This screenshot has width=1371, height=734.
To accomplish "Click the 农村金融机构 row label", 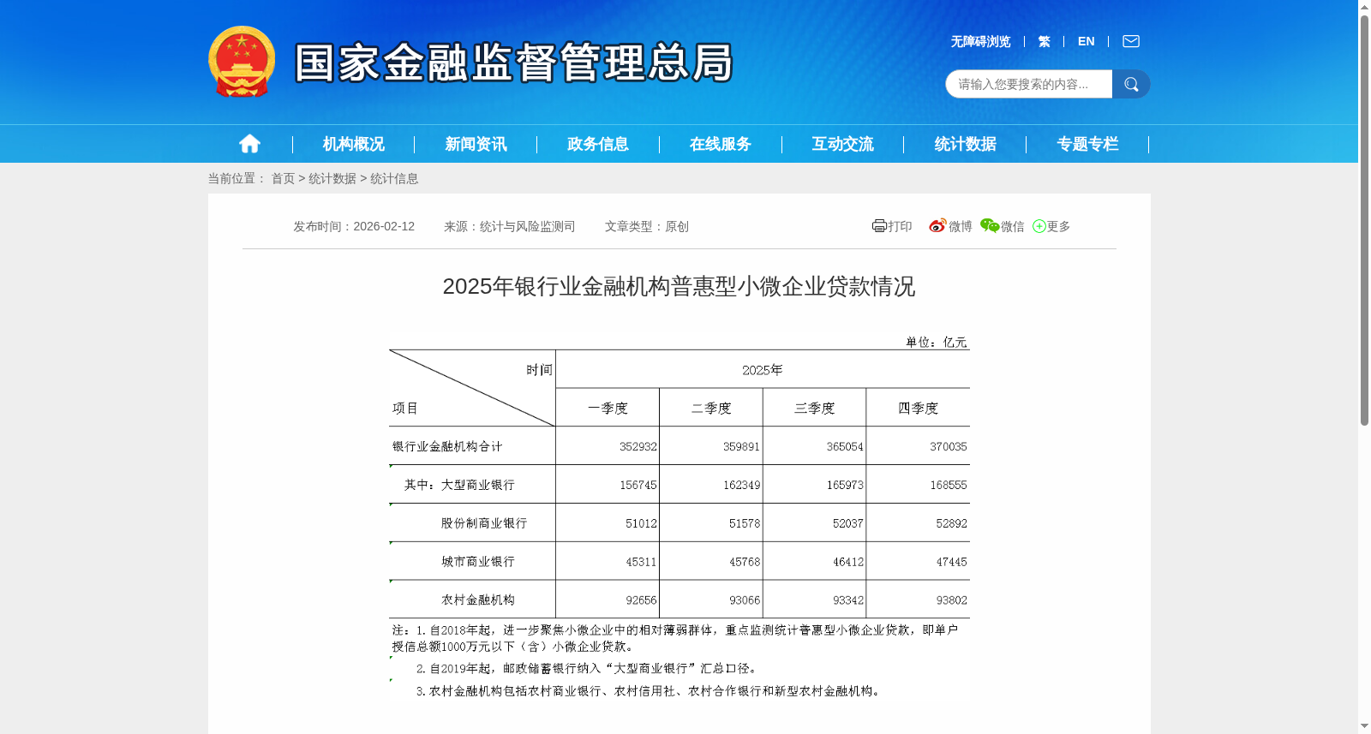I will [478, 600].
